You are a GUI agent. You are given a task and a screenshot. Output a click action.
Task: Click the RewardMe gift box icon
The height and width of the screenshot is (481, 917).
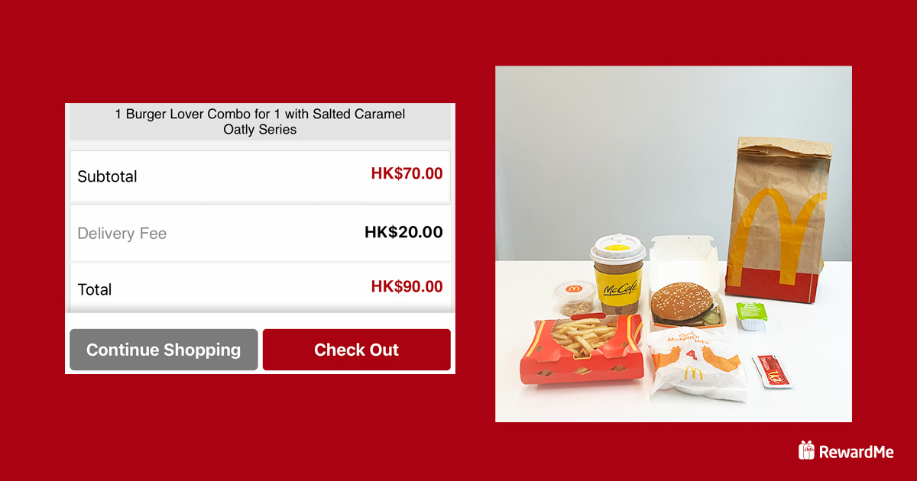(x=807, y=450)
